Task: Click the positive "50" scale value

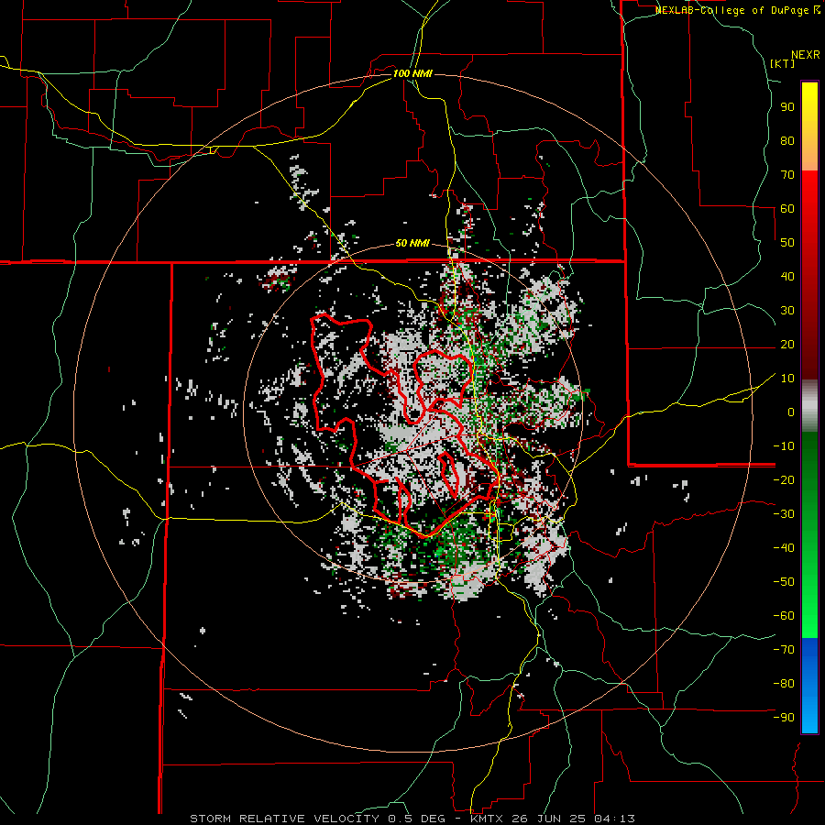Action: coord(787,243)
